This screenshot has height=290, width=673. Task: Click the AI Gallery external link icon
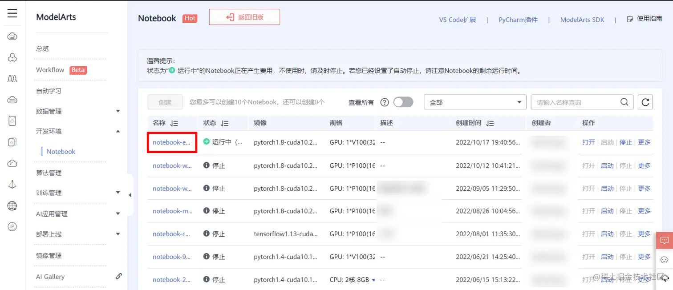coord(118,276)
